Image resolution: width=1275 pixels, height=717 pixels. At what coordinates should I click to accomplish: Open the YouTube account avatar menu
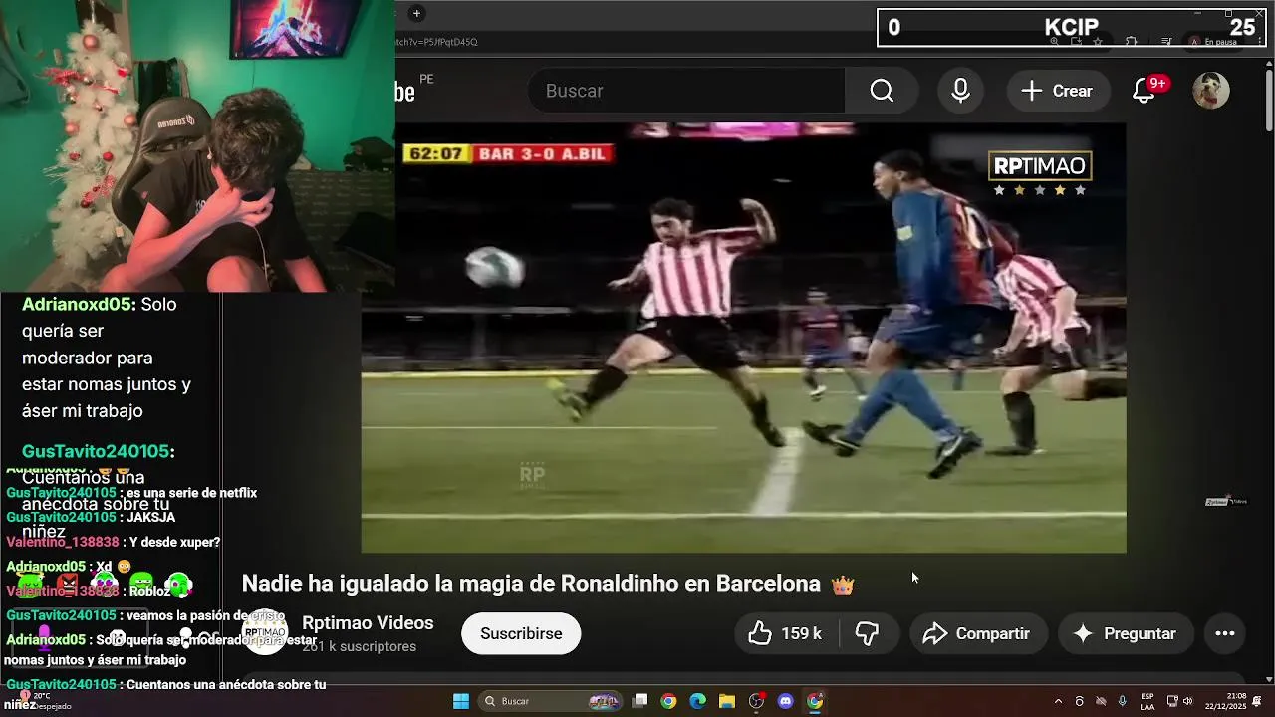click(x=1211, y=91)
